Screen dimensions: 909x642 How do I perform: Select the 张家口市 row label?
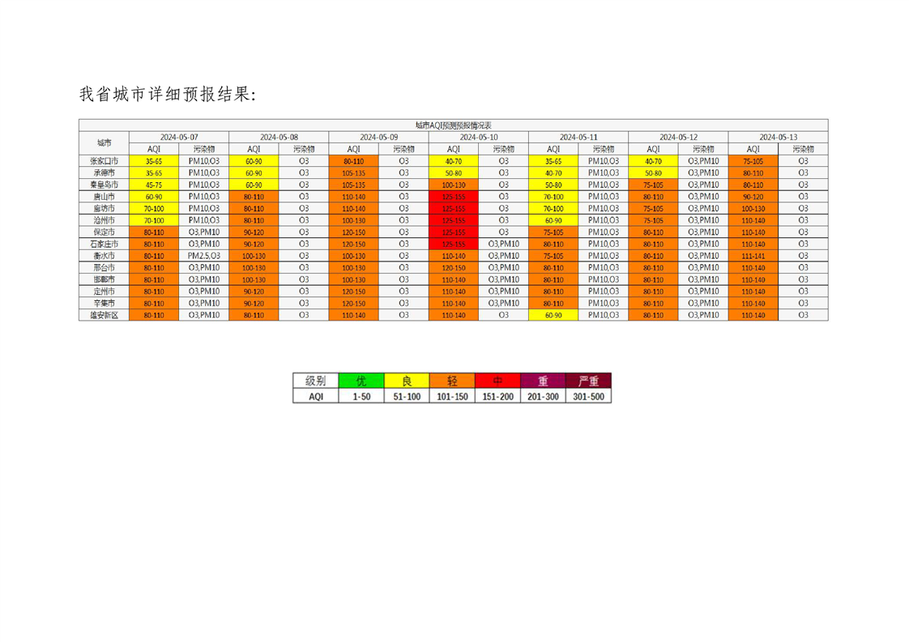click(x=104, y=161)
